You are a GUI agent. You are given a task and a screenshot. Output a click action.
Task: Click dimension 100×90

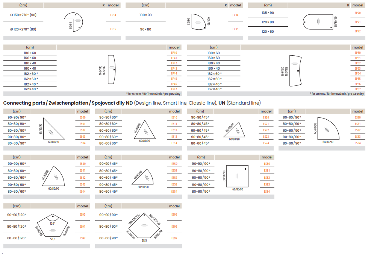pyautogui.click(x=145, y=15)
